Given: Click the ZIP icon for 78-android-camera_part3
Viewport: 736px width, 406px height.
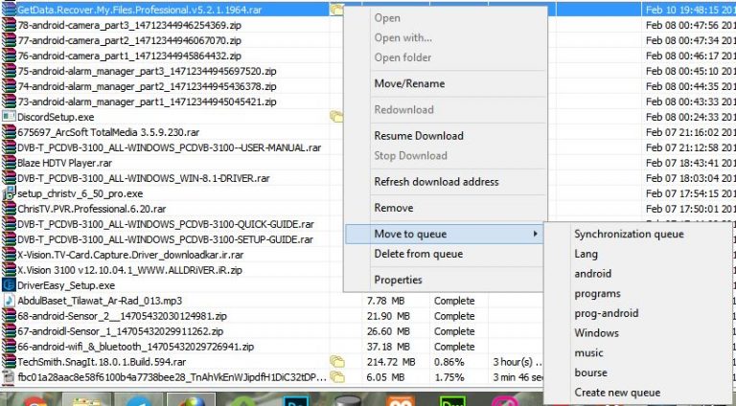Looking at the screenshot, I should pyautogui.click(x=9, y=25).
